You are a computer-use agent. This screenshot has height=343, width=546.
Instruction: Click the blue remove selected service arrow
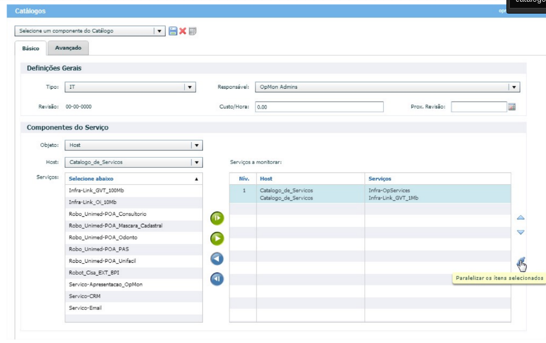[x=217, y=259]
